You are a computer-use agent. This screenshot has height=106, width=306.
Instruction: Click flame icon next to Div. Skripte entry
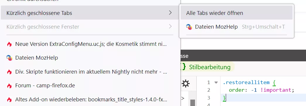(9, 72)
